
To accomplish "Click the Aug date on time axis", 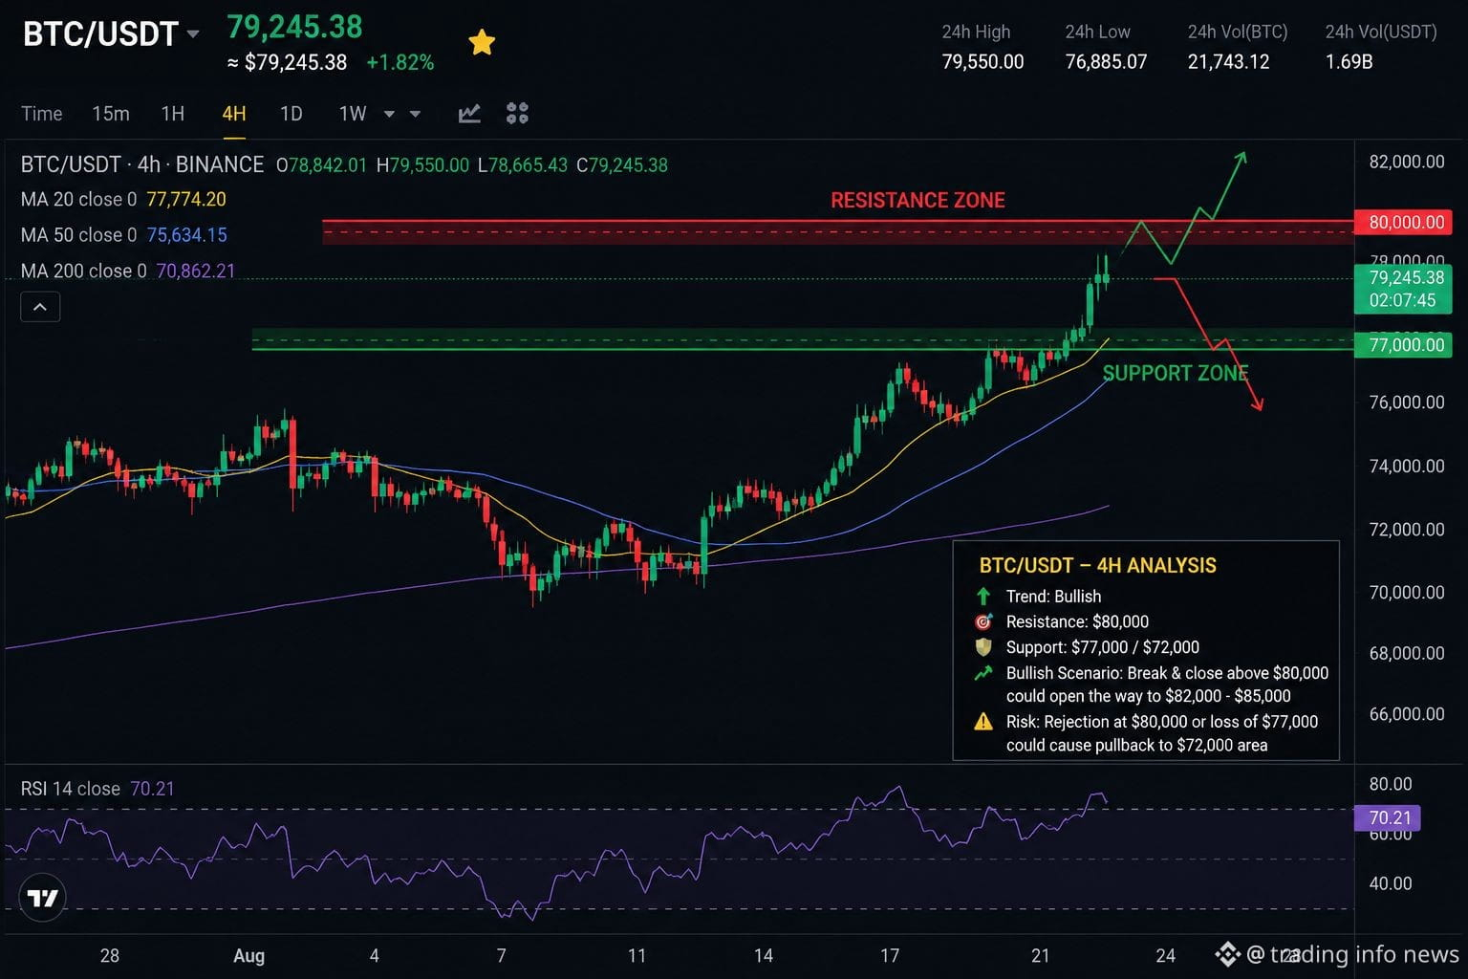I will coord(248,955).
